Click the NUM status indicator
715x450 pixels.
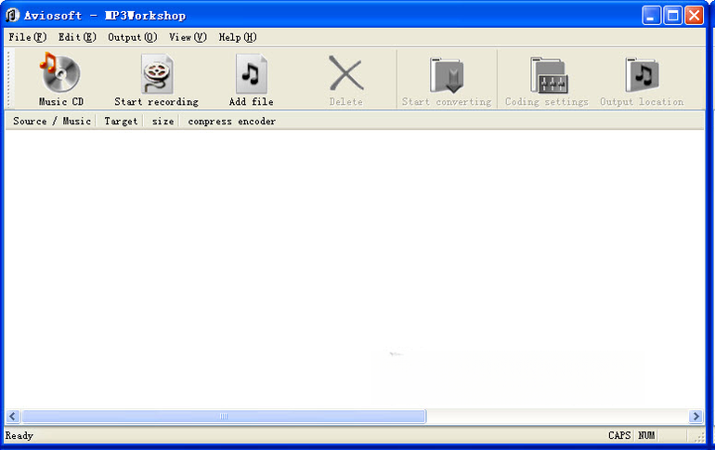646,435
